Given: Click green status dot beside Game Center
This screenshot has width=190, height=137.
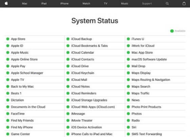Looking at the screenshot, I should 8,134.
